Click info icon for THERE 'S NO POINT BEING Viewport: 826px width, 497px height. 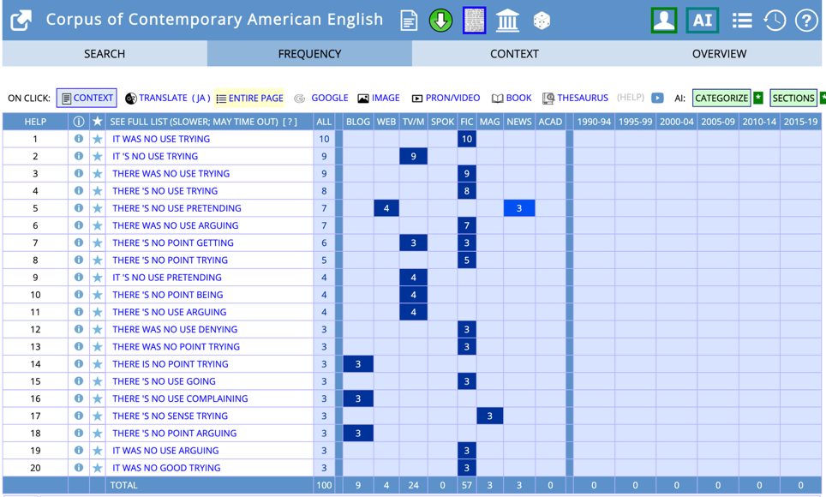tap(79, 295)
